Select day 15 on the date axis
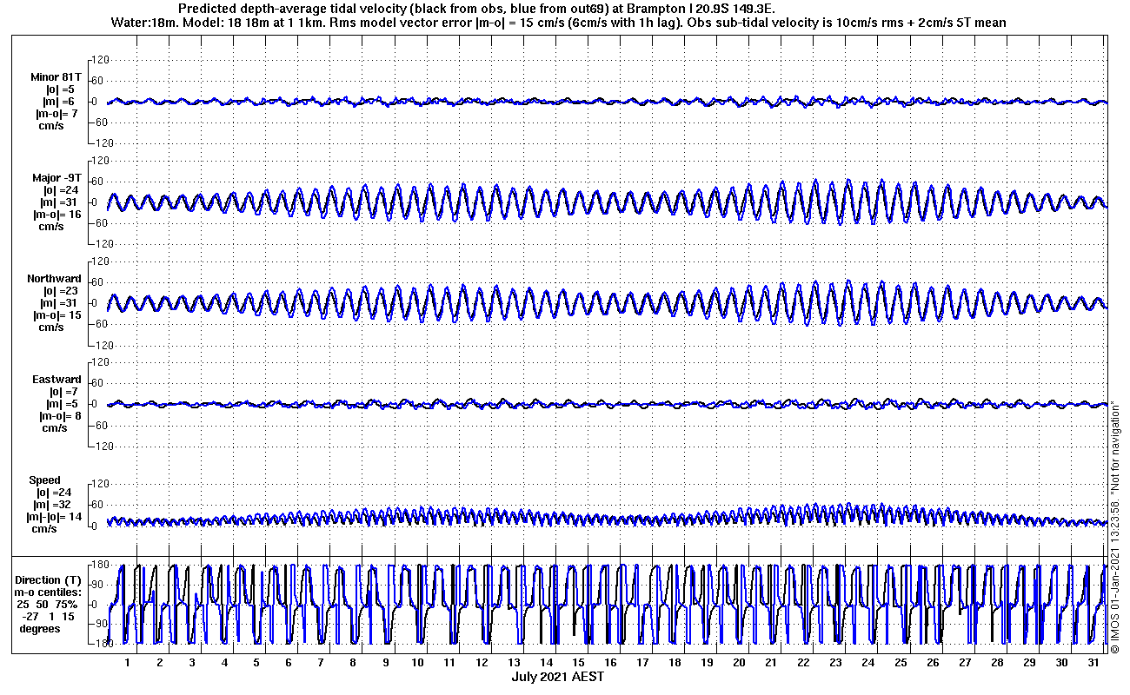This screenshot has width=1130, height=695. (x=578, y=662)
